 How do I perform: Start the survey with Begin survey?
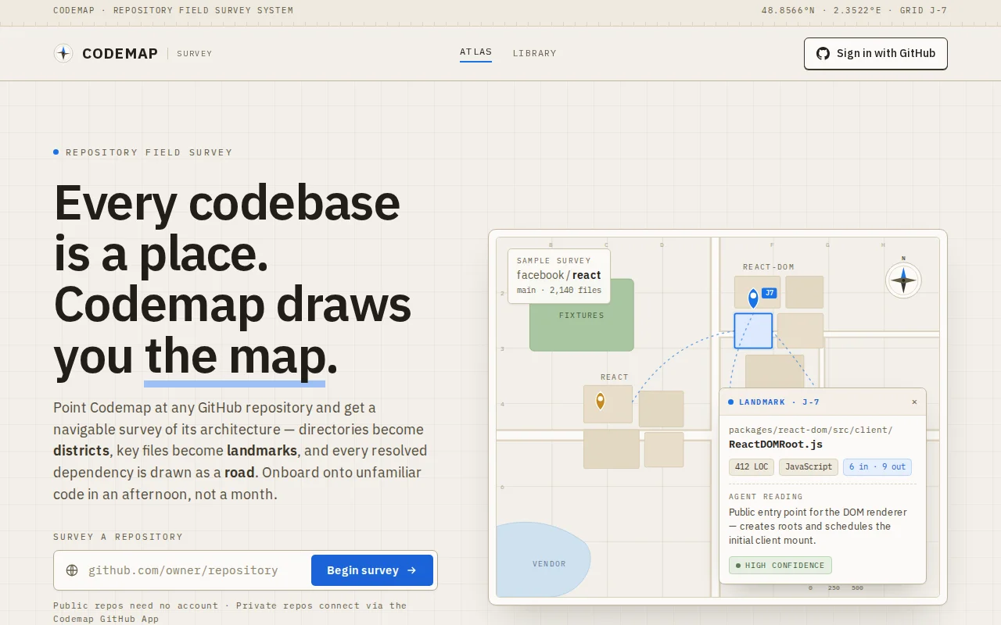click(x=372, y=570)
